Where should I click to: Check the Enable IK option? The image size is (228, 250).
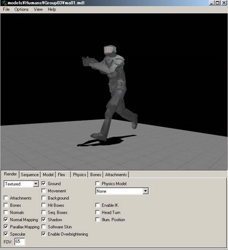(x=97, y=205)
